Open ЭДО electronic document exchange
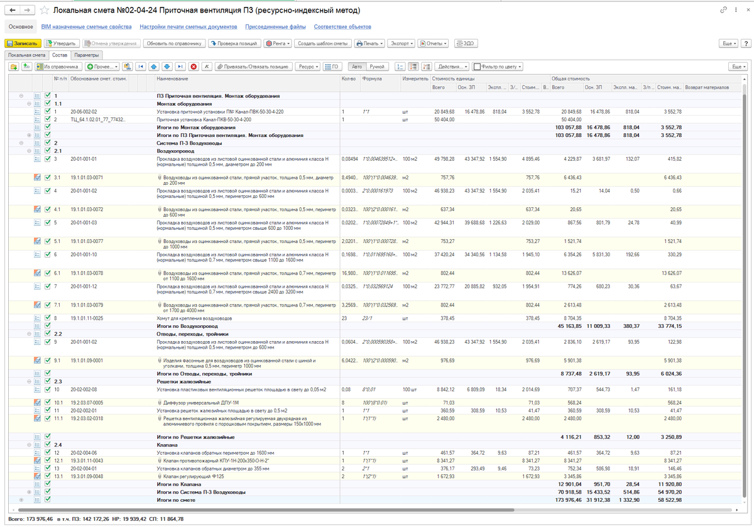This screenshot has width=754, height=527. click(x=466, y=43)
